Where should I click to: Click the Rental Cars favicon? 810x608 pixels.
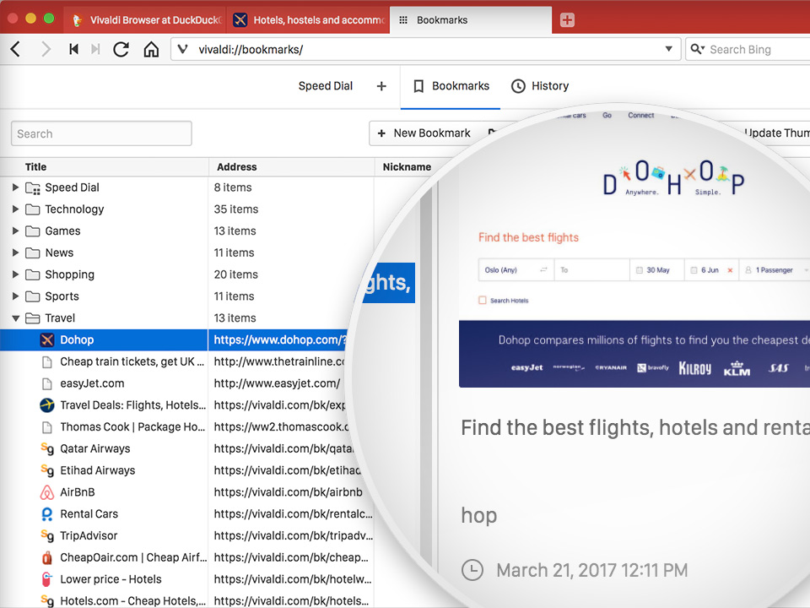pyautogui.click(x=47, y=514)
